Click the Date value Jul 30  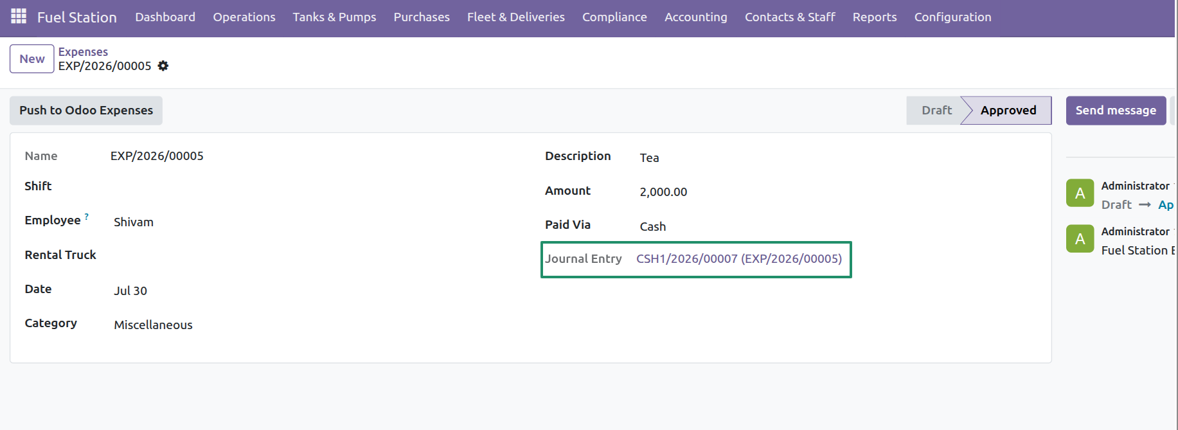pos(130,291)
